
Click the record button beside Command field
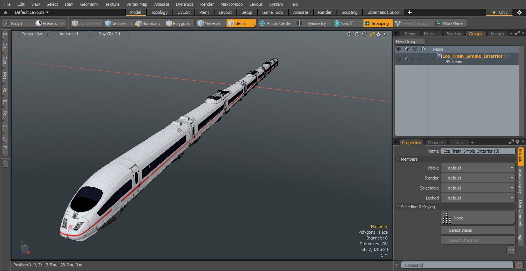519,265
